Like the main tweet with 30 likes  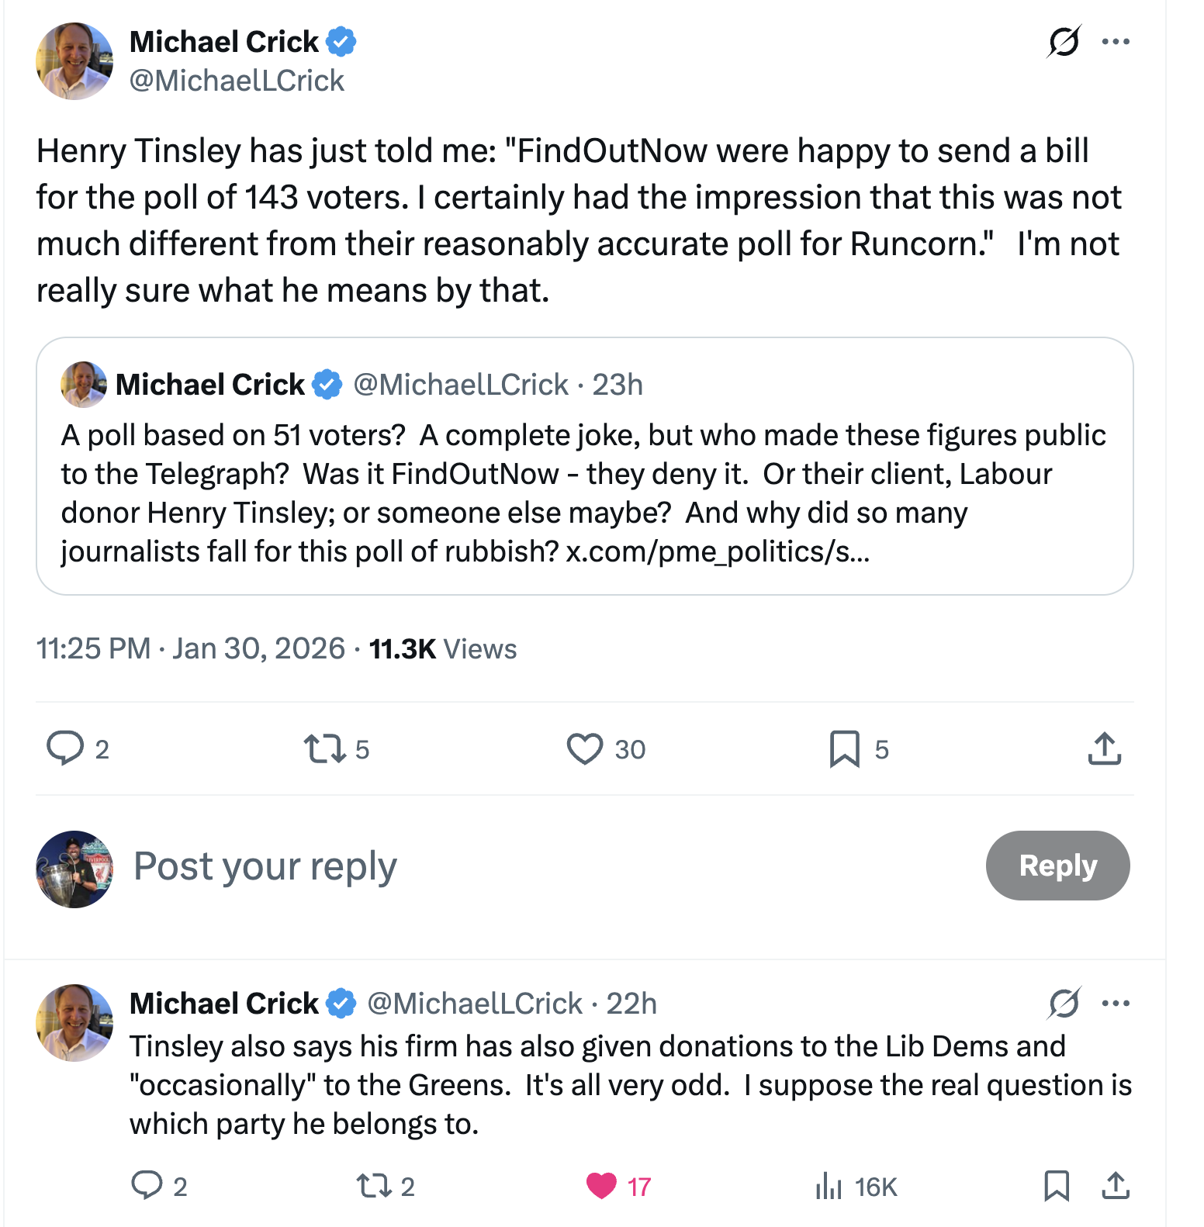[585, 748]
